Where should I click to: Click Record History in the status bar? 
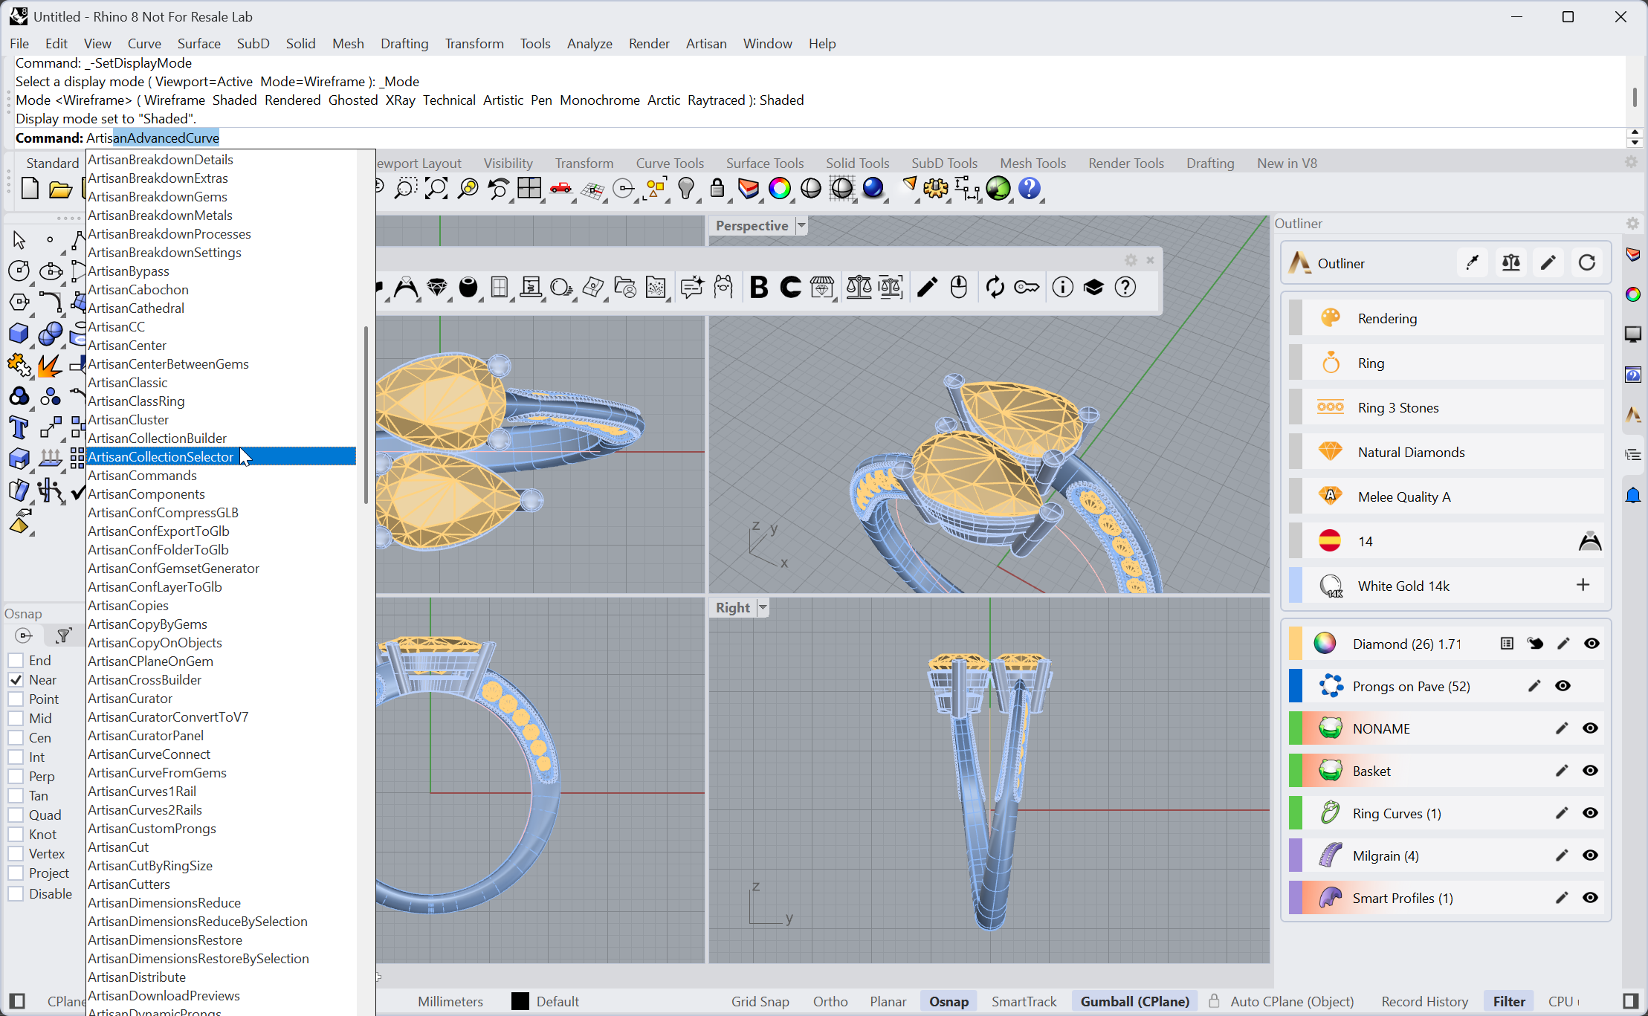click(1424, 1001)
